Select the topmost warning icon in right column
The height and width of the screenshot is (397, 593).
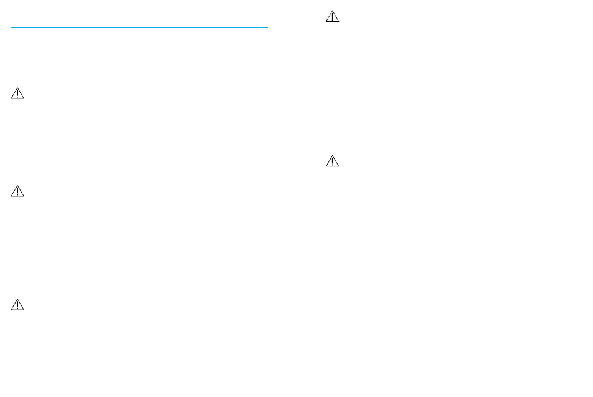333,16
